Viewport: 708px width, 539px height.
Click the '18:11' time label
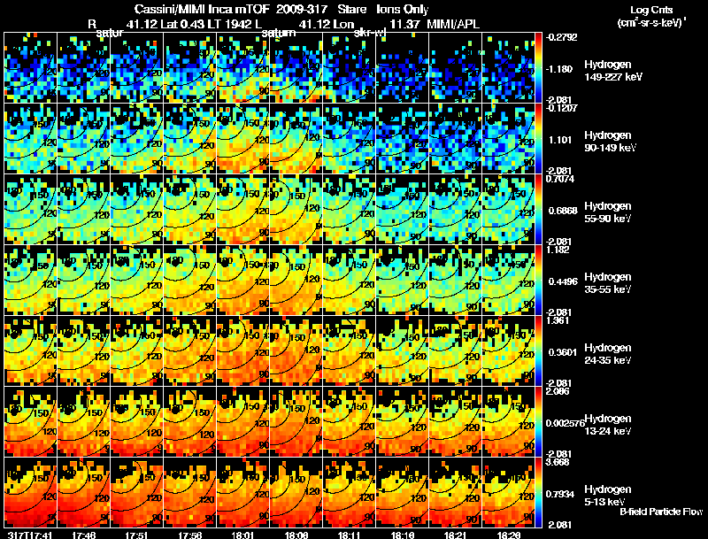pos(350,535)
